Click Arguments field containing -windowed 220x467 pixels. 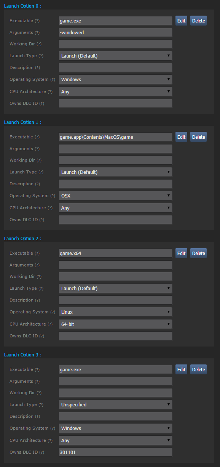pos(115,32)
